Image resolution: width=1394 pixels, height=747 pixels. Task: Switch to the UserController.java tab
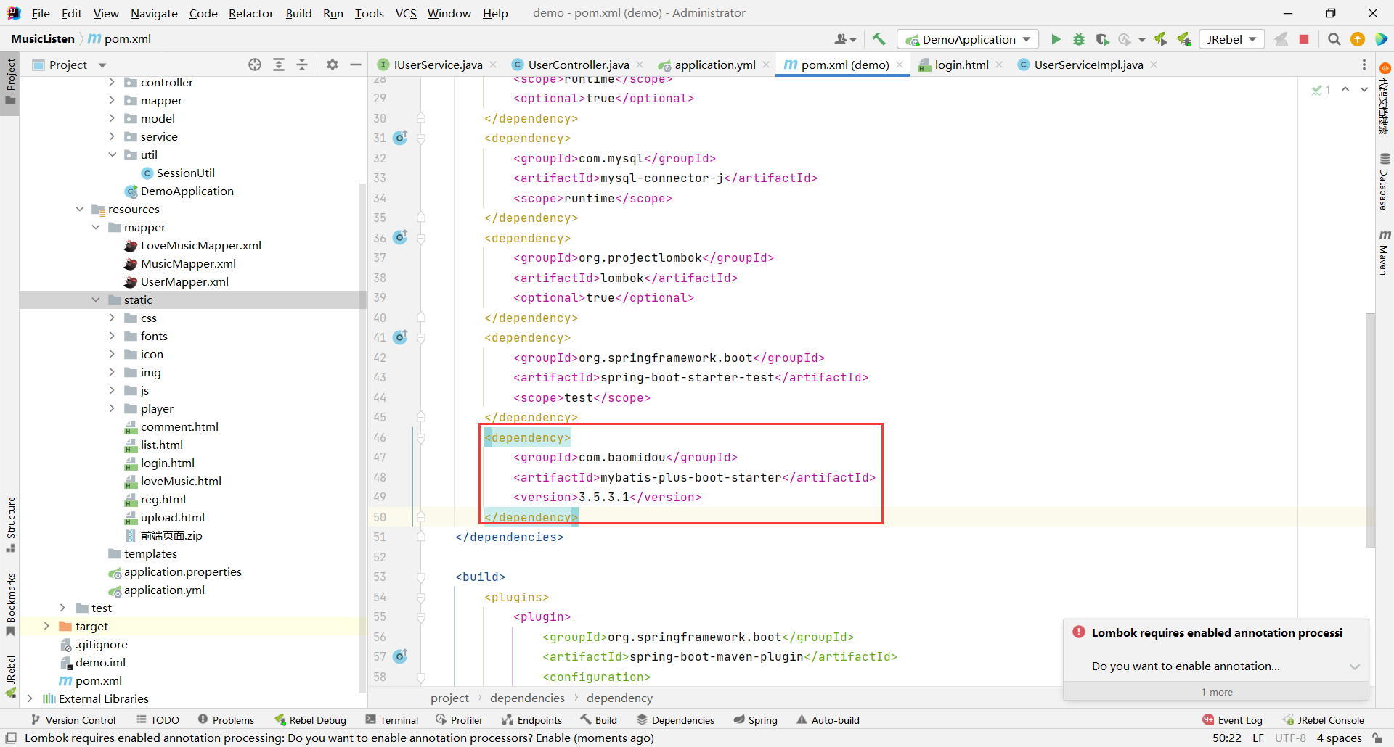click(578, 65)
